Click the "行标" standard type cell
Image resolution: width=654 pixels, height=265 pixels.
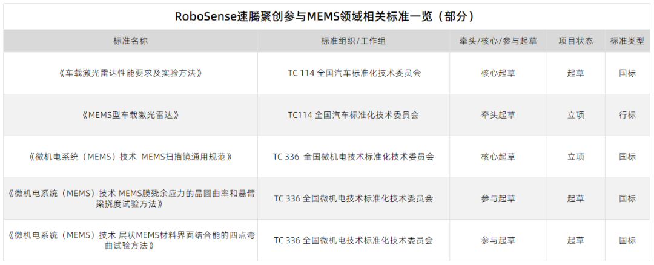(x=627, y=115)
